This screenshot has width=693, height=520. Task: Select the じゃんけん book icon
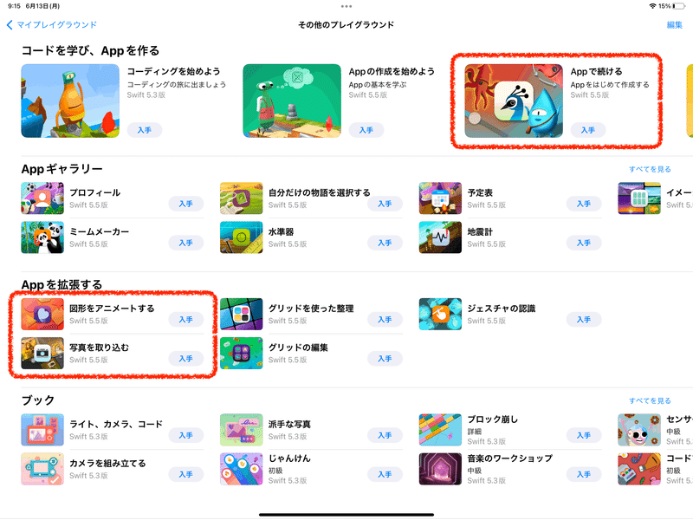[x=242, y=469]
